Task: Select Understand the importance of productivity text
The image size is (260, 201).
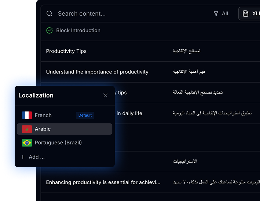Action: click(97, 72)
